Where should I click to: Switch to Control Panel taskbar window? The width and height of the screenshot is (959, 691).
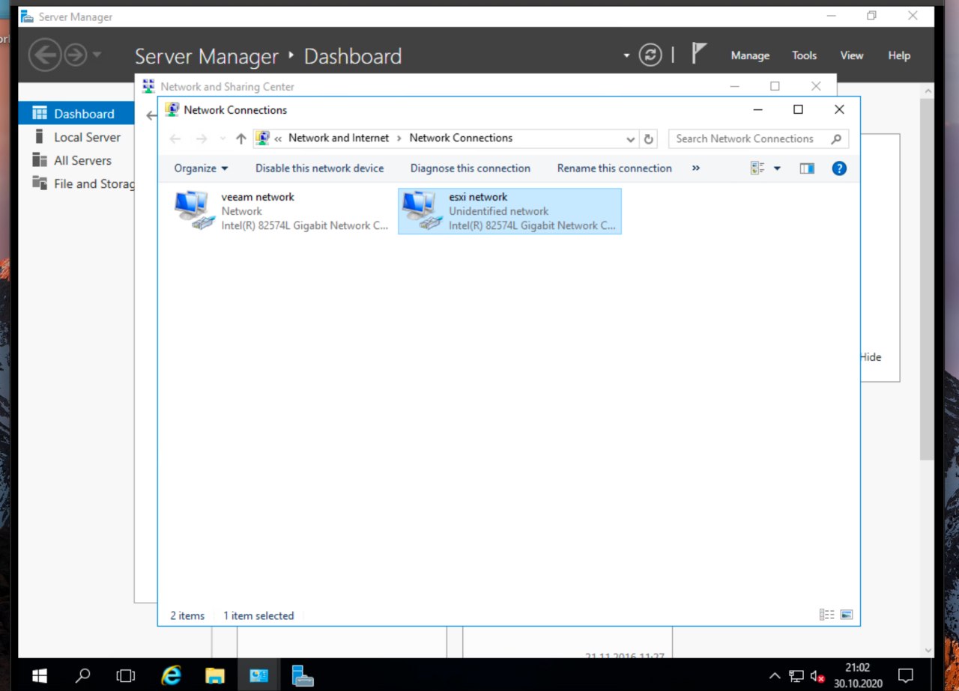pyautogui.click(x=258, y=676)
